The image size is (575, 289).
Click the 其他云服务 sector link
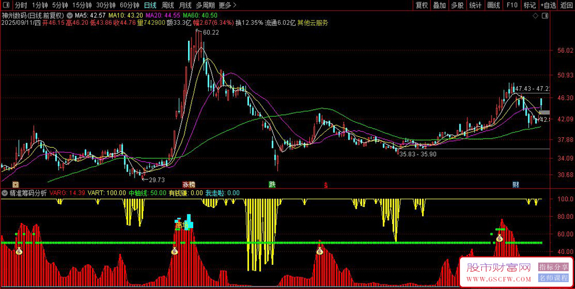[313, 23]
